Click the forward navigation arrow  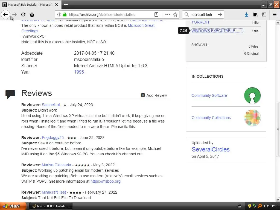tap(14, 14)
